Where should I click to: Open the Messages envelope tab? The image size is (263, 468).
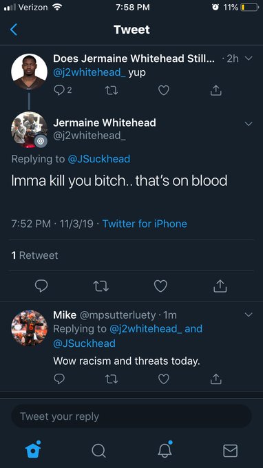coord(231,451)
